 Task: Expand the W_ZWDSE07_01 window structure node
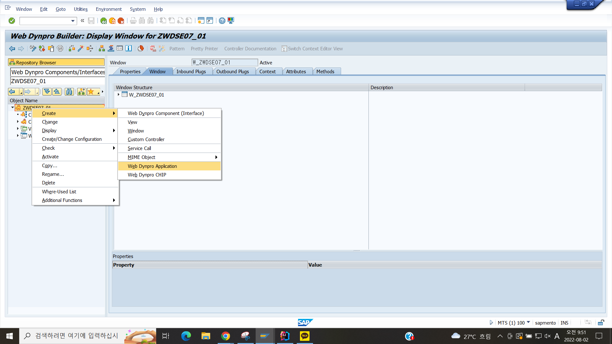118,95
